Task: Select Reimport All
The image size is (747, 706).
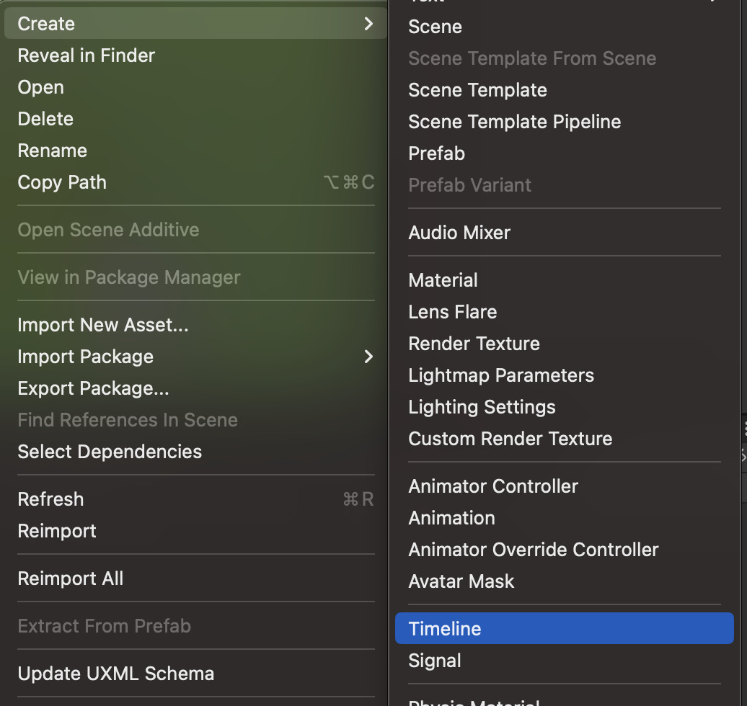Action: pos(70,578)
